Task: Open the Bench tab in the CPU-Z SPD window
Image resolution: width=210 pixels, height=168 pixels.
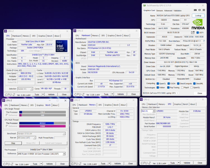Action: (185, 104)
